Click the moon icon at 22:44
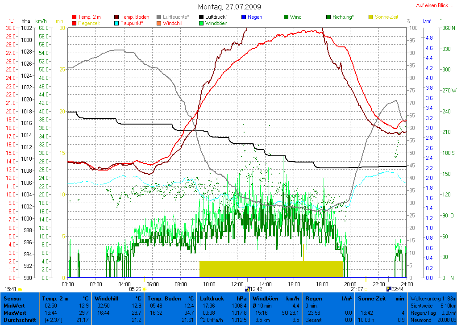 click(x=388, y=289)
